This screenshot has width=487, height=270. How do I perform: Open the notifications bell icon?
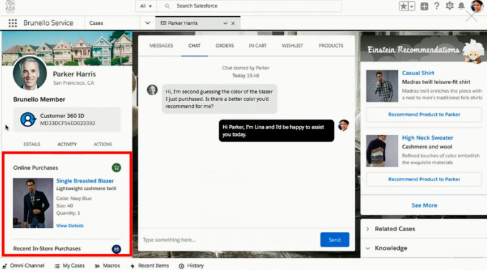tap(461, 6)
